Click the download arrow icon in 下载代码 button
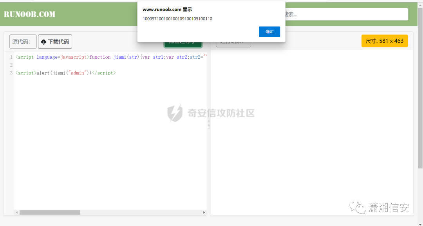This screenshot has width=423, height=226. pyautogui.click(x=43, y=41)
